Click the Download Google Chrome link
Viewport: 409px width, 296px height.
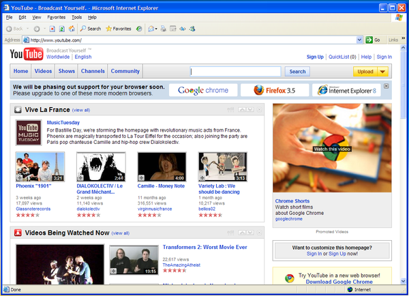pos(339,282)
